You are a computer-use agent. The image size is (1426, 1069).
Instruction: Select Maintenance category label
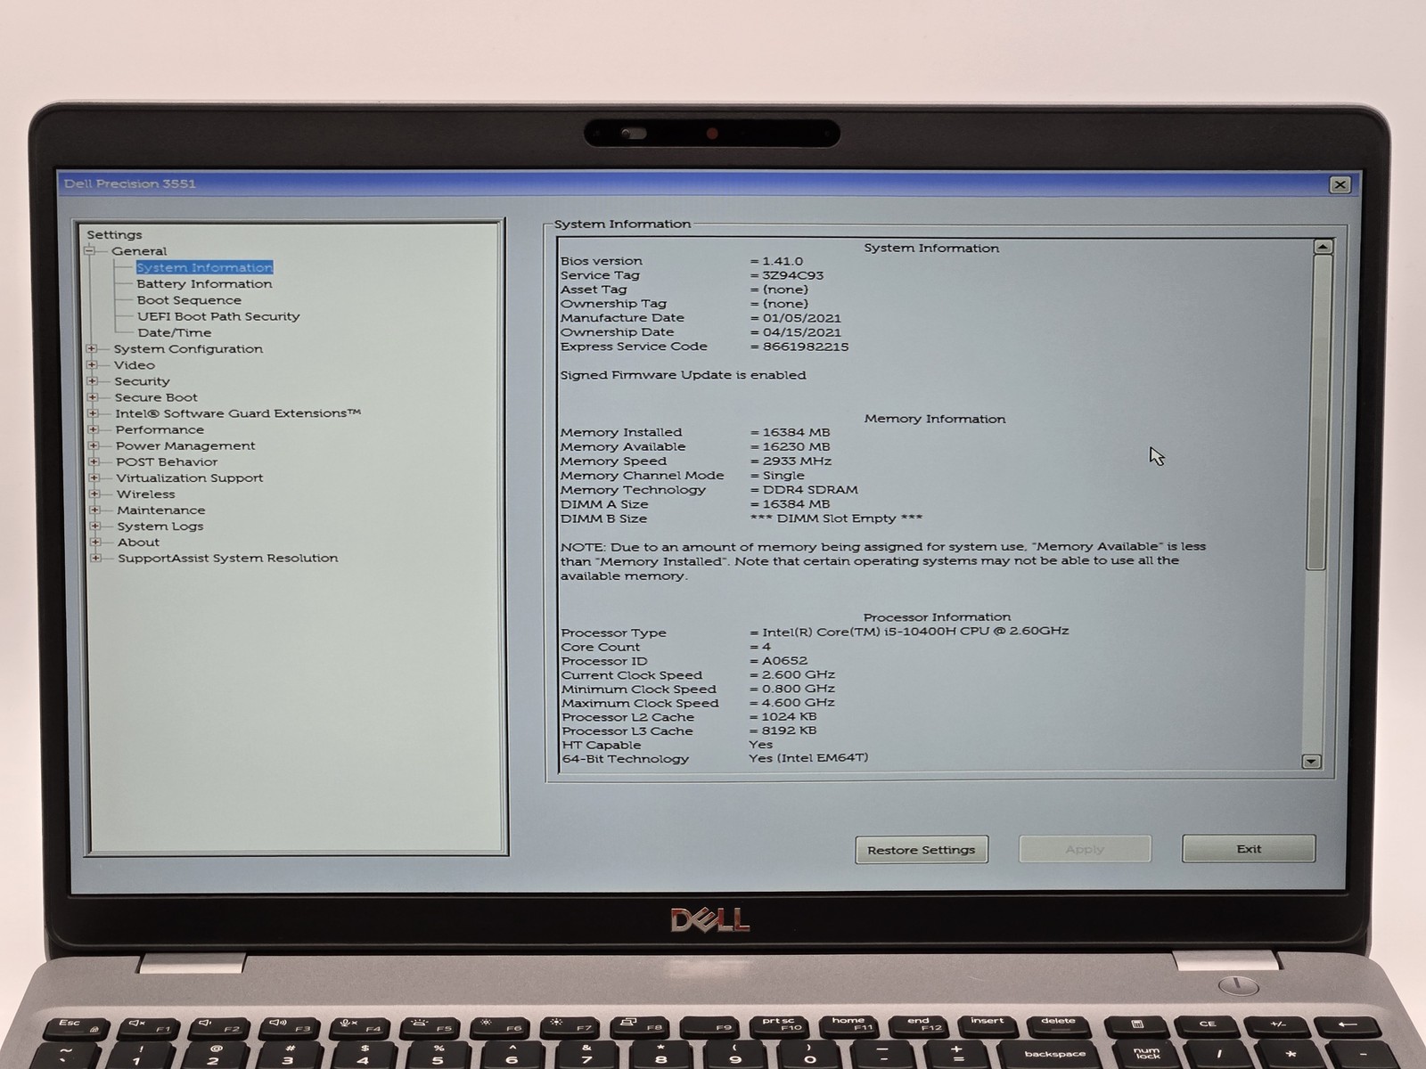[x=161, y=510]
